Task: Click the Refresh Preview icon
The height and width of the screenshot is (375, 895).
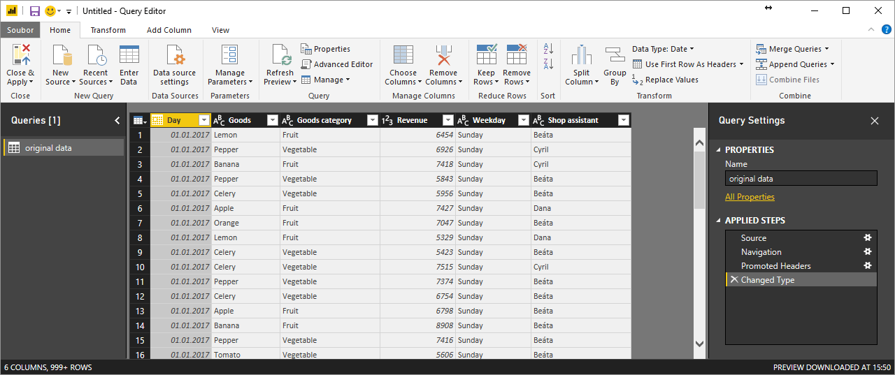Action: pos(280,55)
